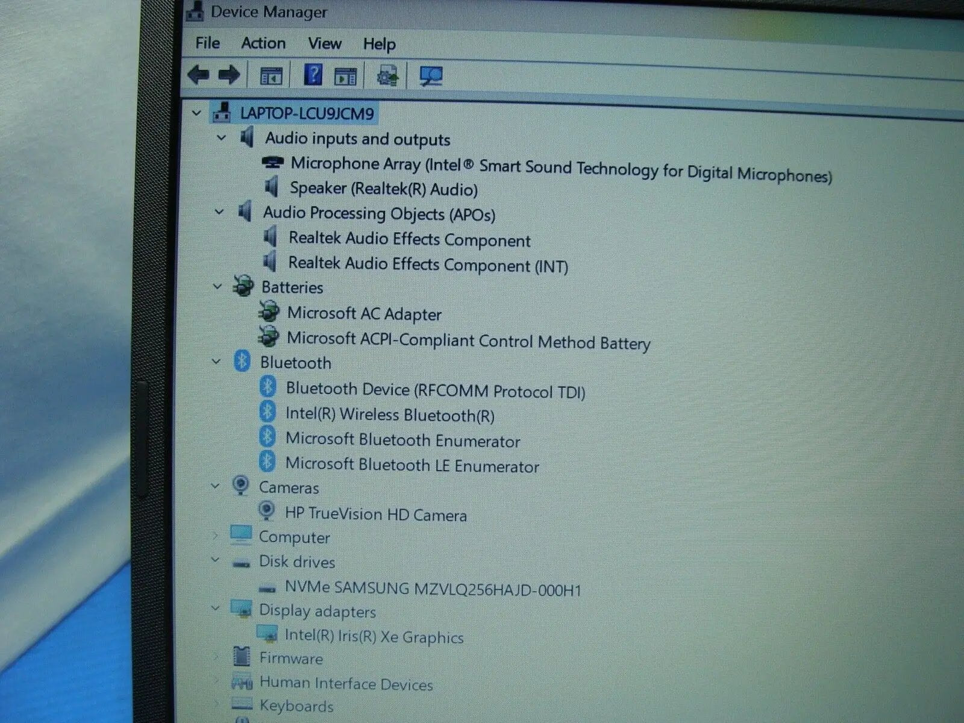
Task: Select Speaker (Realtek(R) Audio) entry
Action: (x=384, y=189)
